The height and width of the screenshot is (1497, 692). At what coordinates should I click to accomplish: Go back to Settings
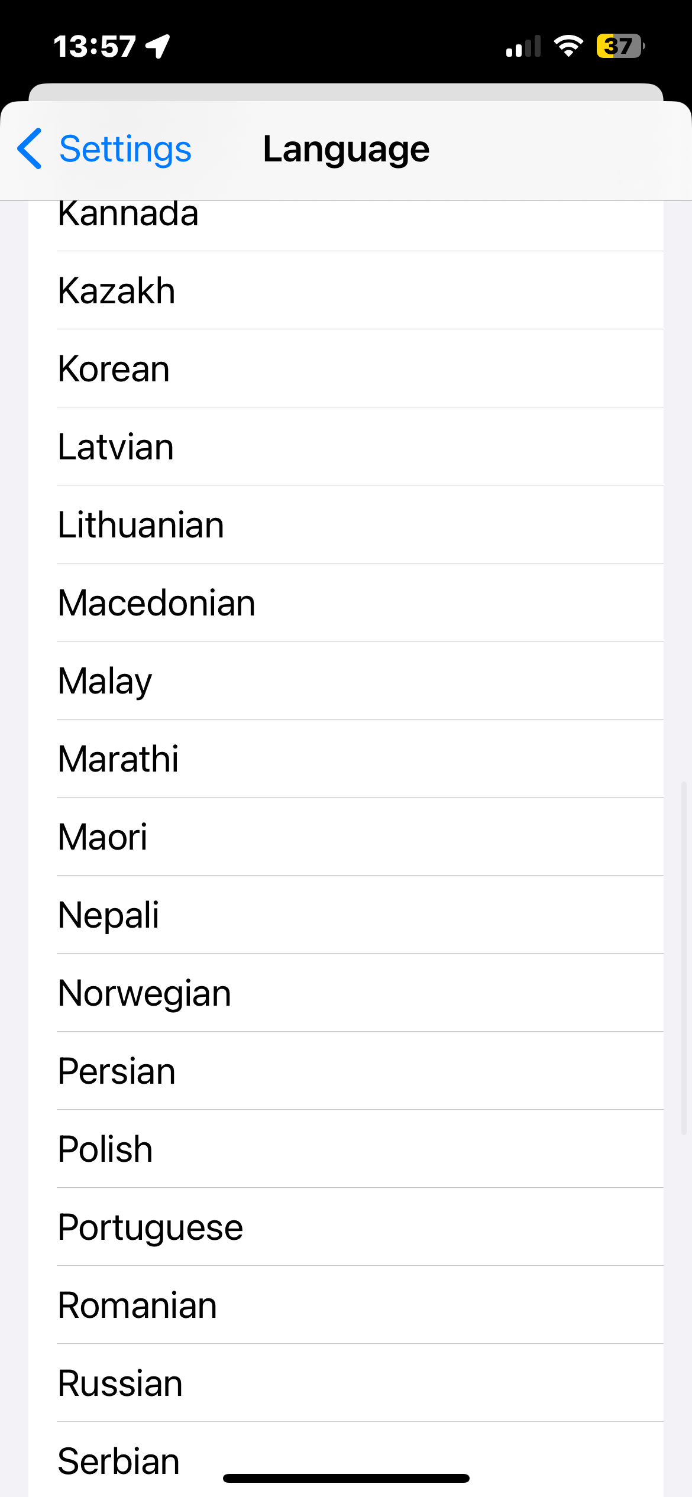click(x=125, y=149)
